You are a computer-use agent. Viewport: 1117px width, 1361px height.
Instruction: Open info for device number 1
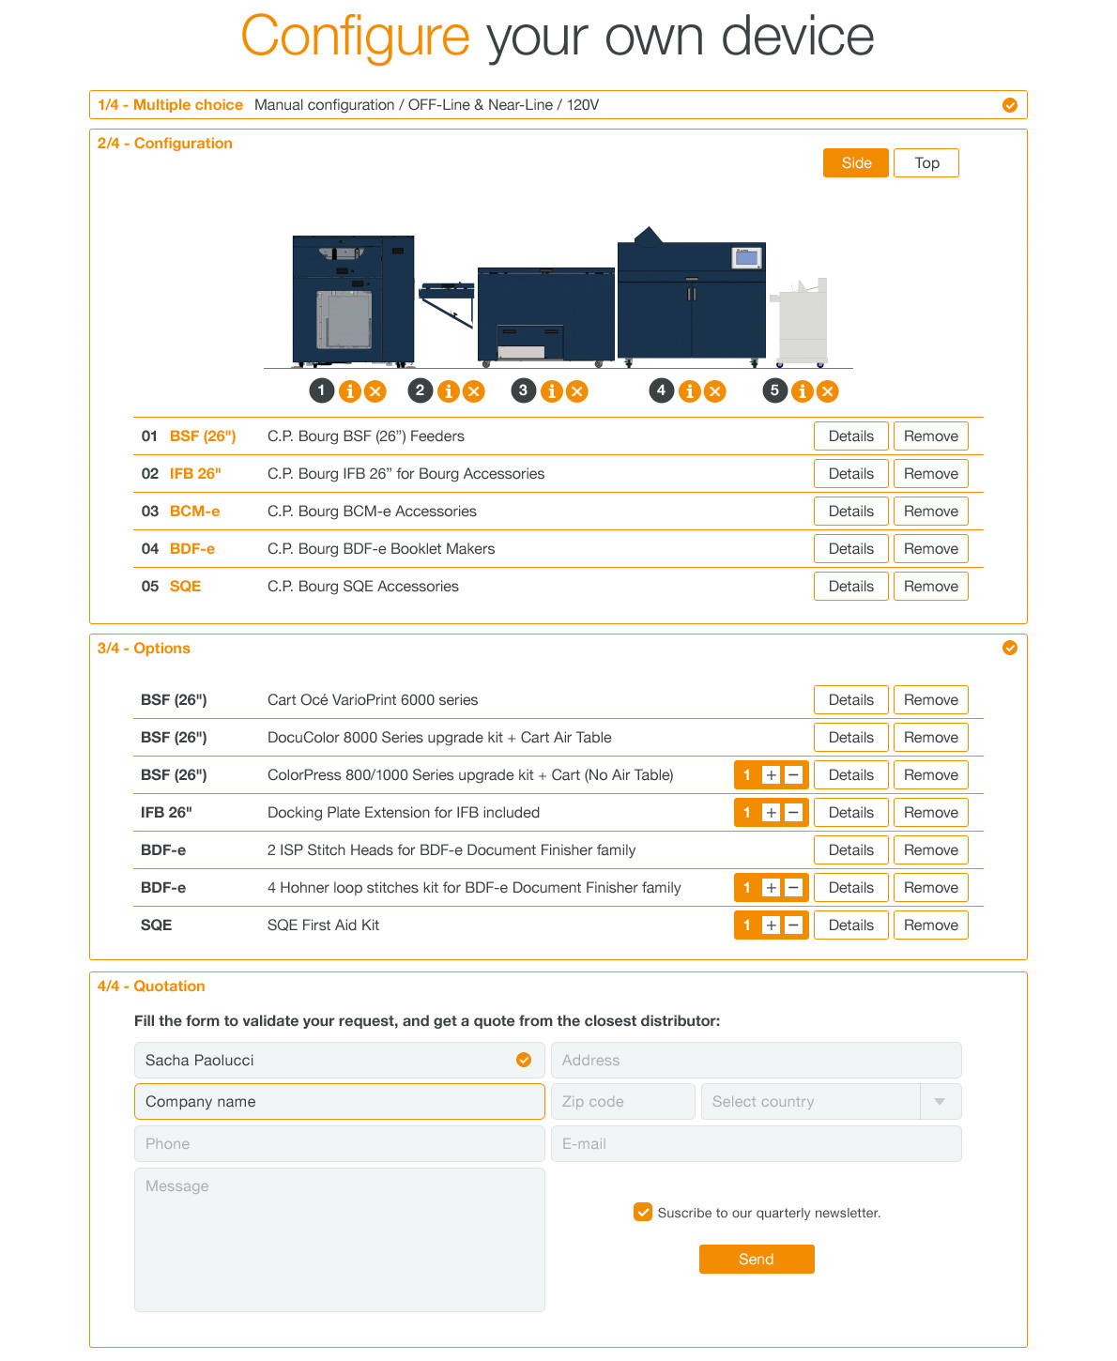click(350, 391)
